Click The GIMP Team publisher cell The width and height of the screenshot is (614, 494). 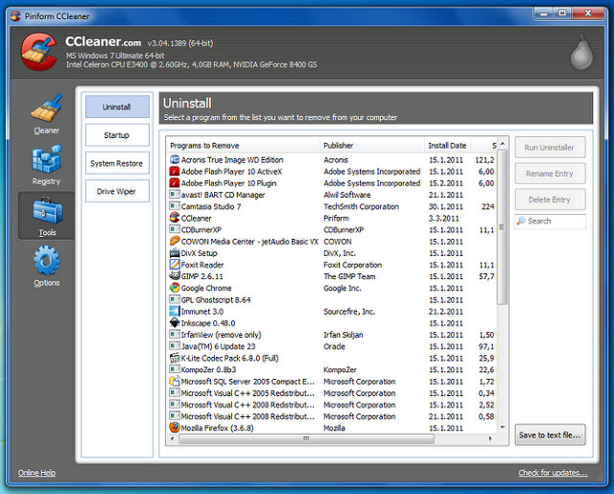pyautogui.click(x=349, y=276)
